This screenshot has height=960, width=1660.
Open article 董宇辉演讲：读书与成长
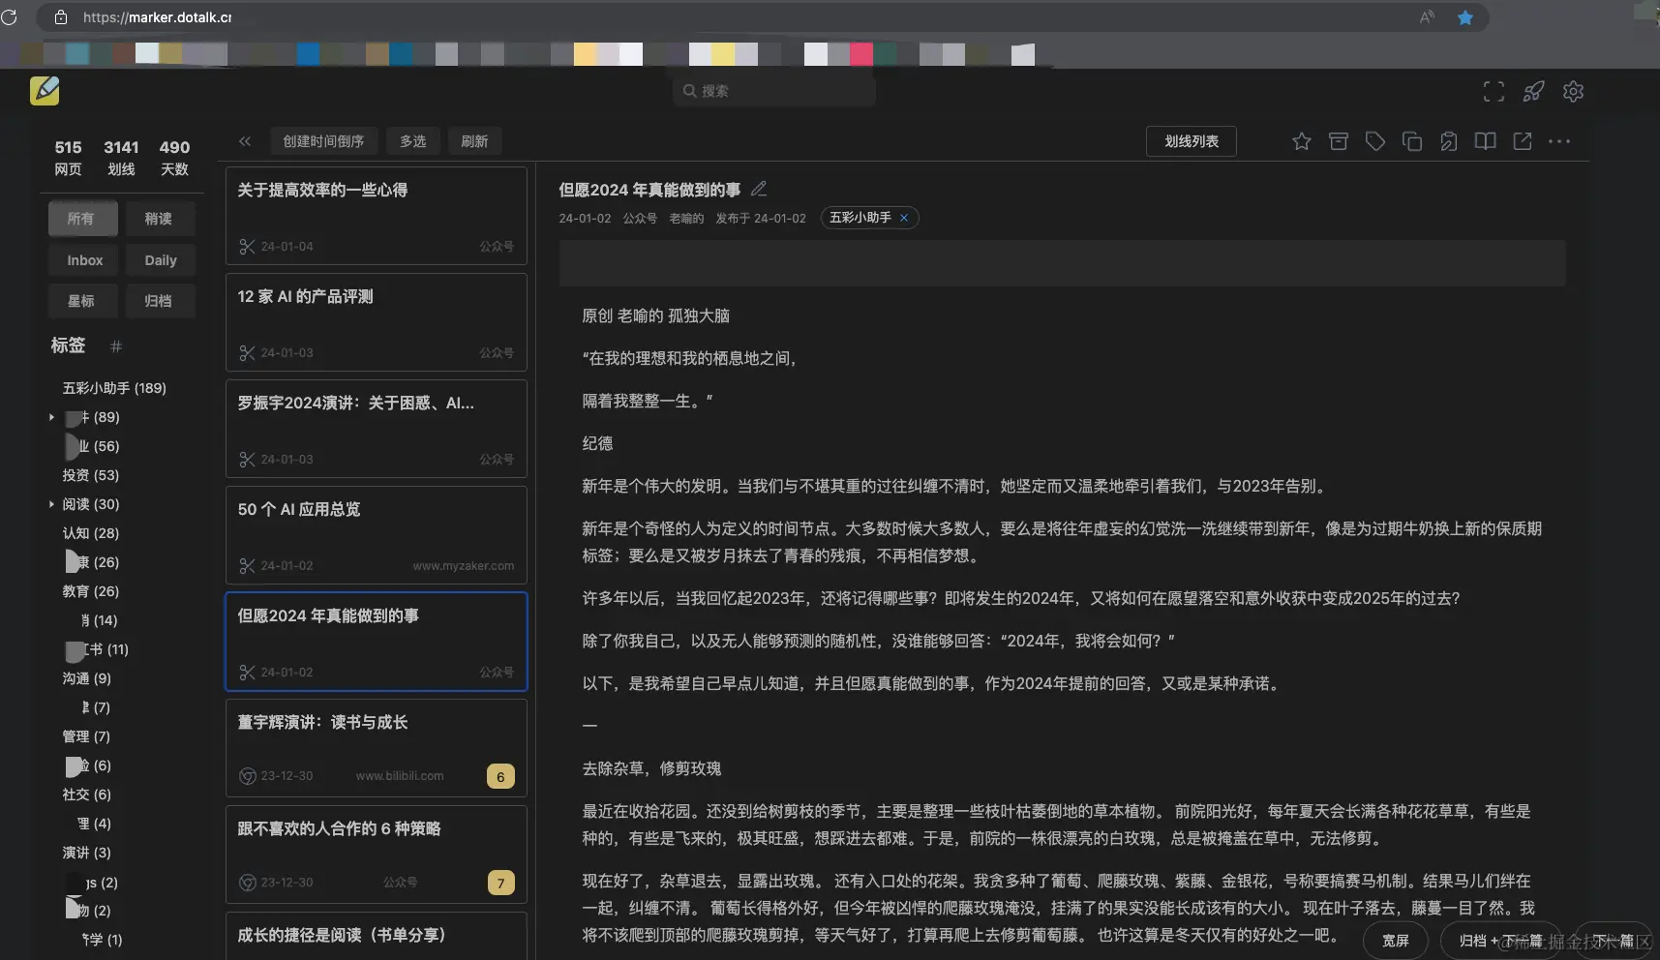(x=377, y=748)
